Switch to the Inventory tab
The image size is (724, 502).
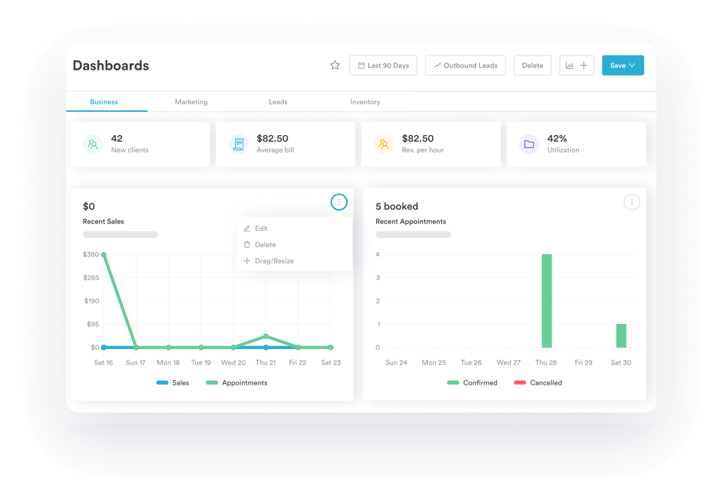click(x=365, y=102)
